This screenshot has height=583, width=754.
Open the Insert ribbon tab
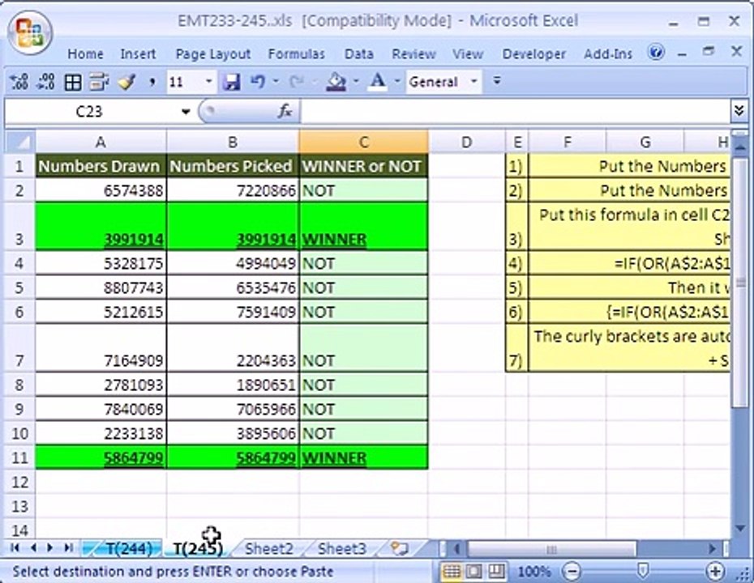(138, 53)
